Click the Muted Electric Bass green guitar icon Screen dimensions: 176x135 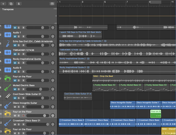[7, 87]
